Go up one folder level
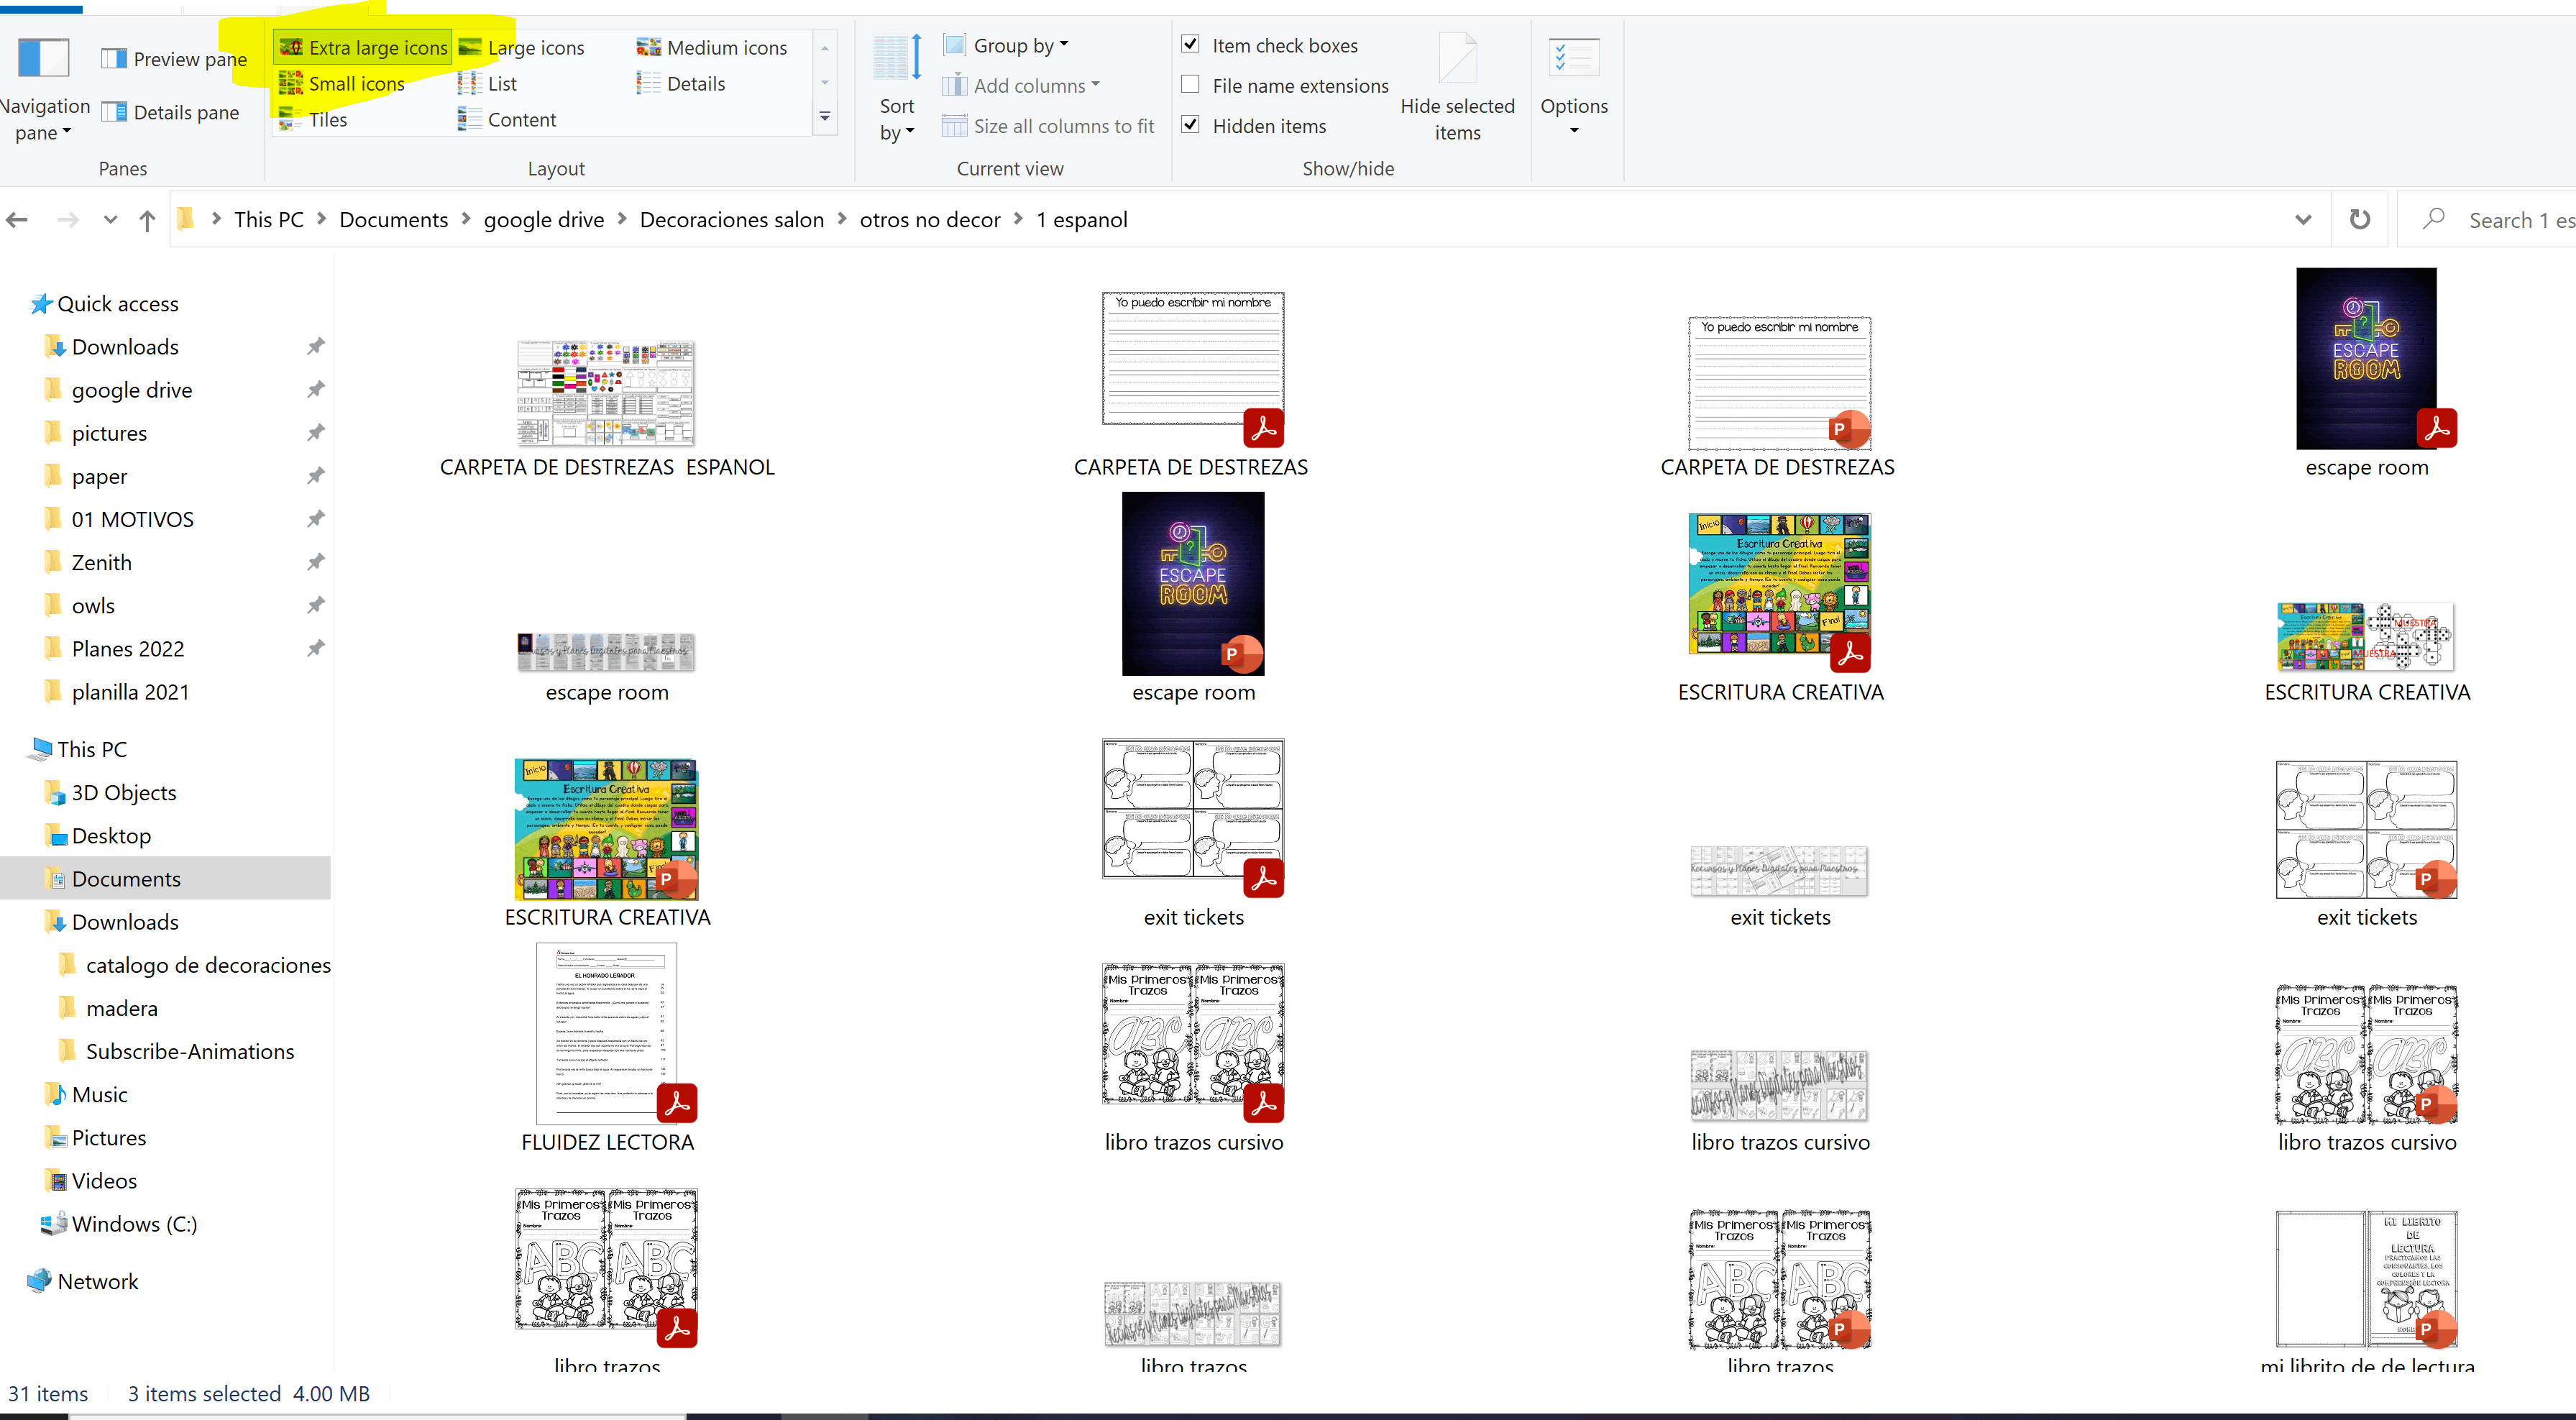 [x=147, y=220]
